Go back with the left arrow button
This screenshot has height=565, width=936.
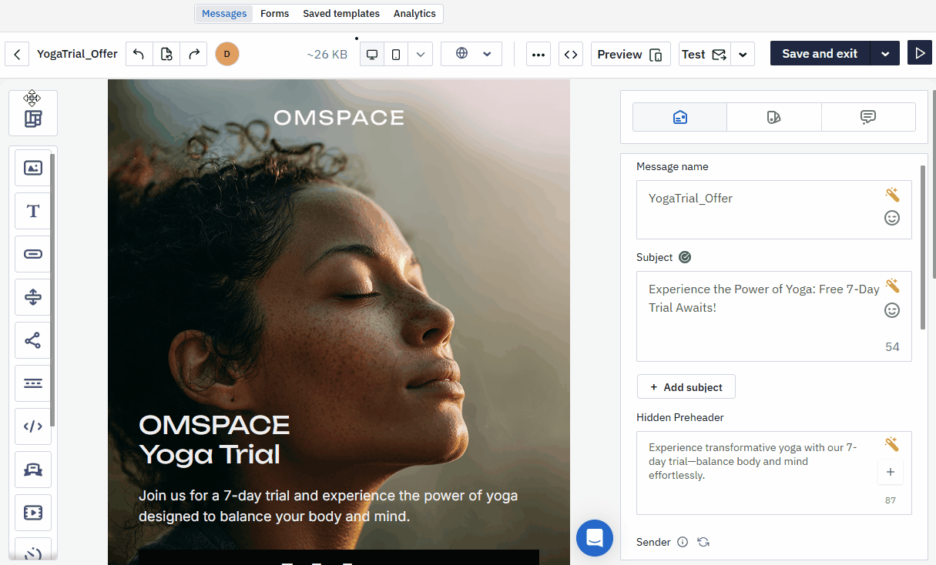point(17,54)
